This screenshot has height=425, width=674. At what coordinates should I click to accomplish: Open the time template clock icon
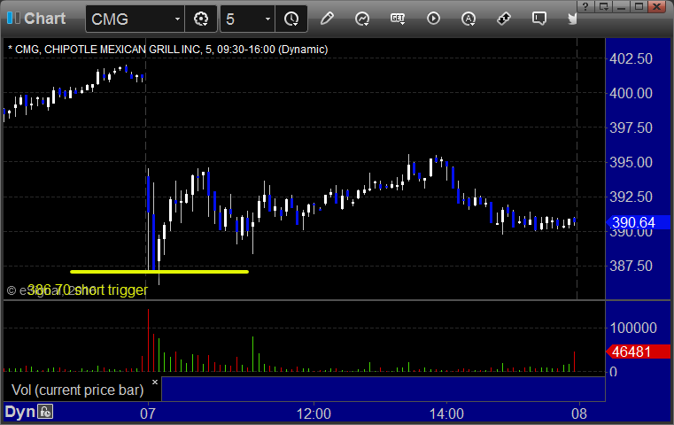tap(291, 19)
